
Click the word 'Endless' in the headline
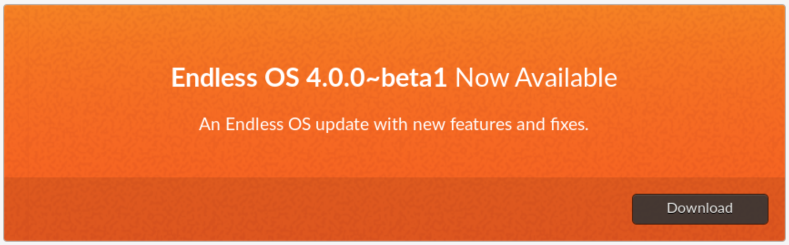pos(214,78)
